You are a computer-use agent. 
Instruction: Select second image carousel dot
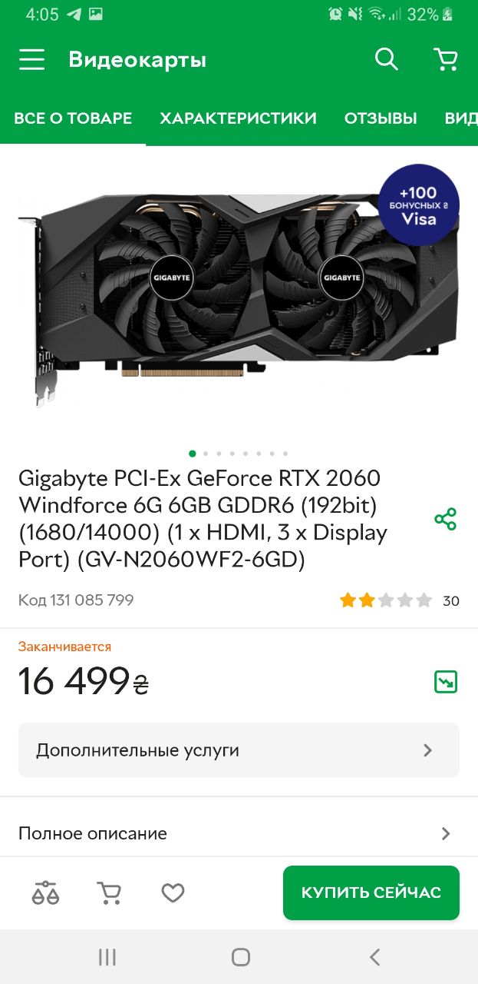(205, 454)
